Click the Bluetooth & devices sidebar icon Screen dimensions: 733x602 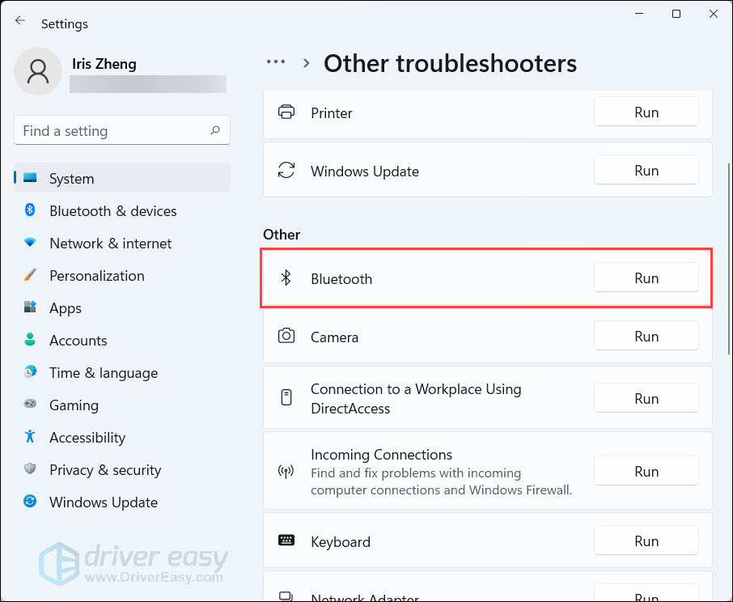(30, 210)
